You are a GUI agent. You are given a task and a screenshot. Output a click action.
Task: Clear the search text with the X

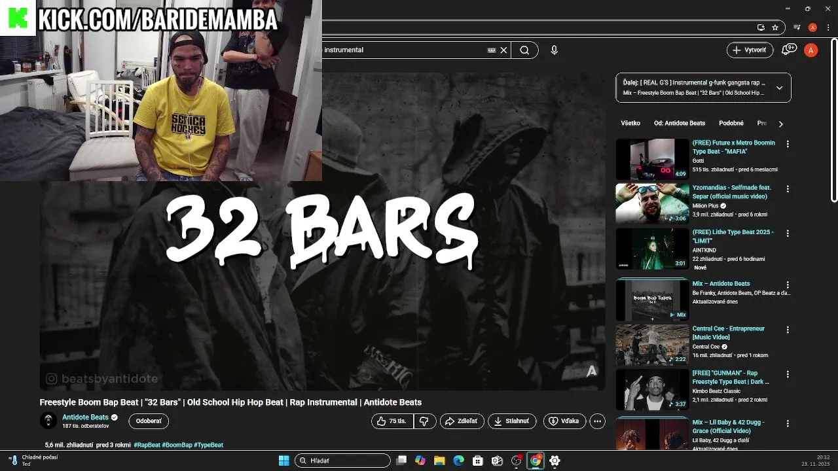click(x=503, y=50)
